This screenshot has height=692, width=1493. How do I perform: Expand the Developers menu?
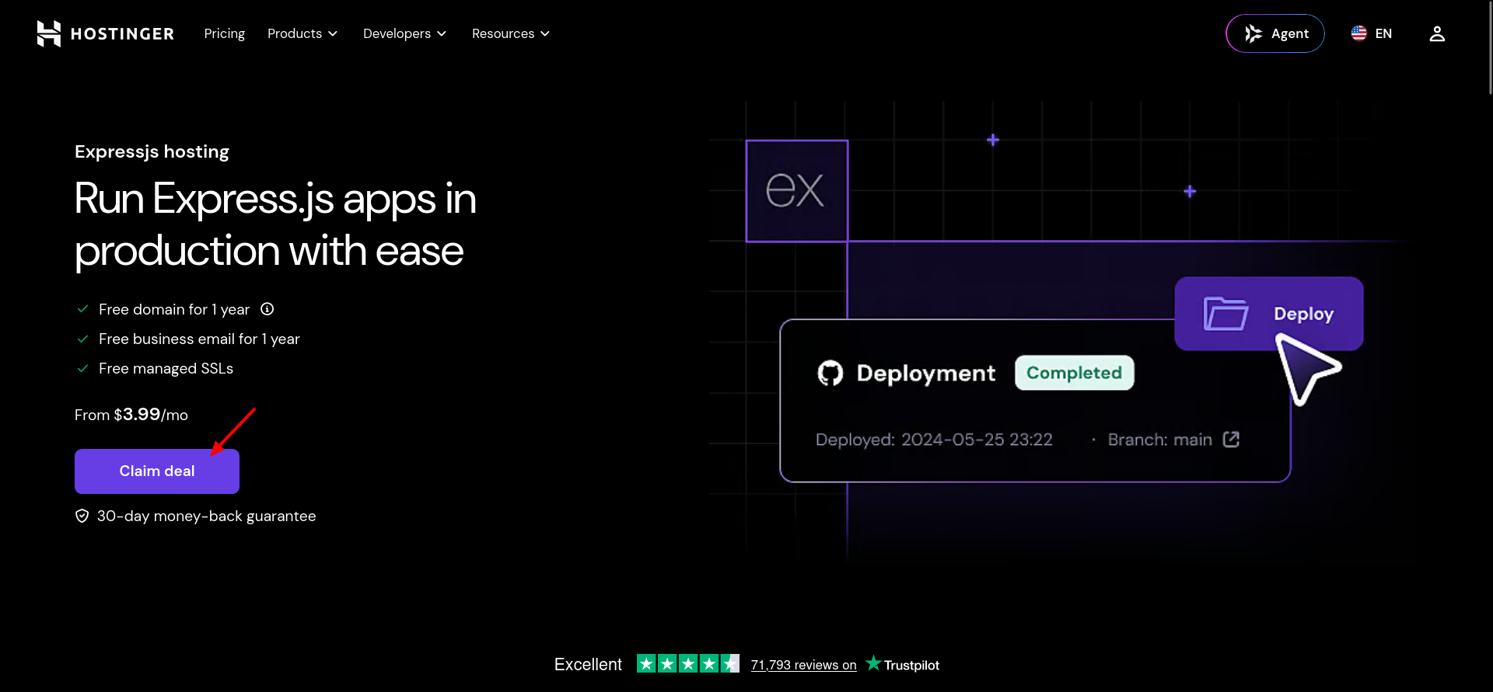coord(404,33)
